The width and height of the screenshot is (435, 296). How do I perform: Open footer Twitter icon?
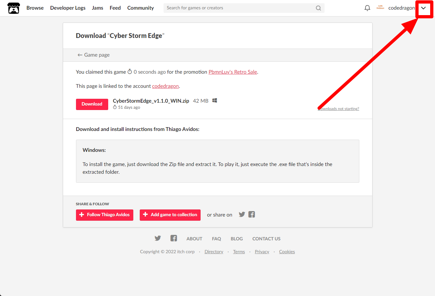coord(158,238)
